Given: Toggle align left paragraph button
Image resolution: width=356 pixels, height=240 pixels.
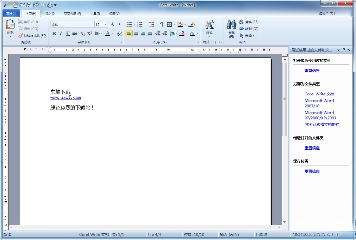Looking at the screenshot, I should (129, 34).
